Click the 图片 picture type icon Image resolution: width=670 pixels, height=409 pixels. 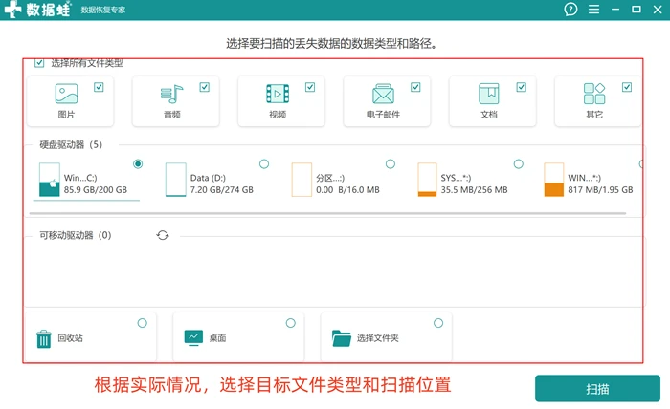(66, 94)
